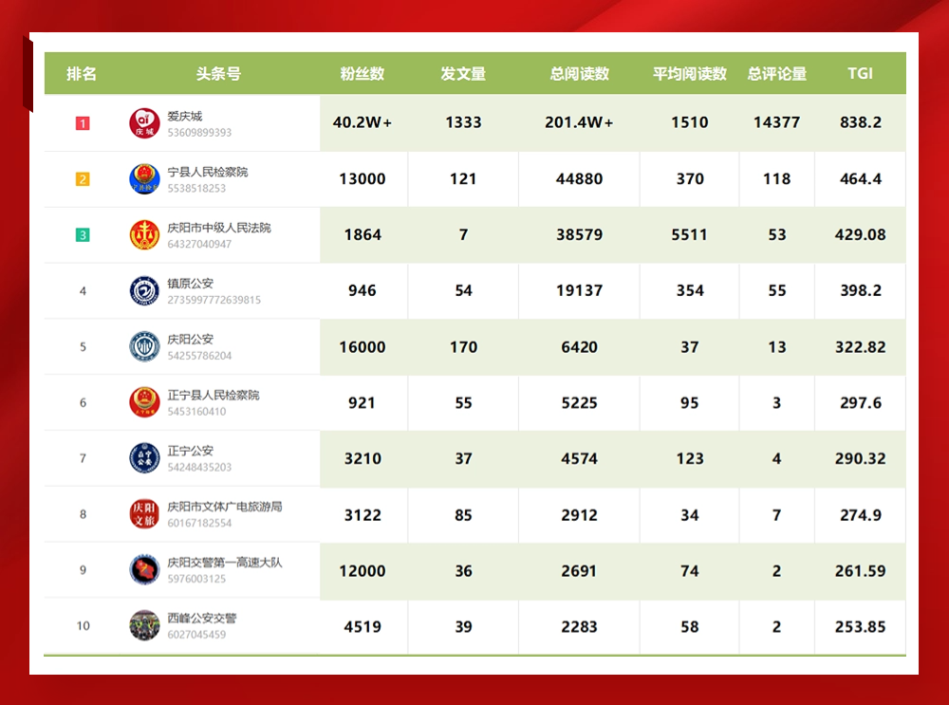Click the 西峰公安交警 avatar icon
949x705 pixels.
pos(144,625)
